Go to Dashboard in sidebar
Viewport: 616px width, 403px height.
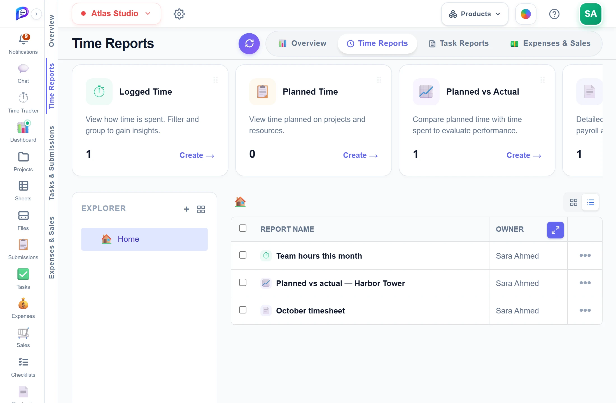[23, 131]
